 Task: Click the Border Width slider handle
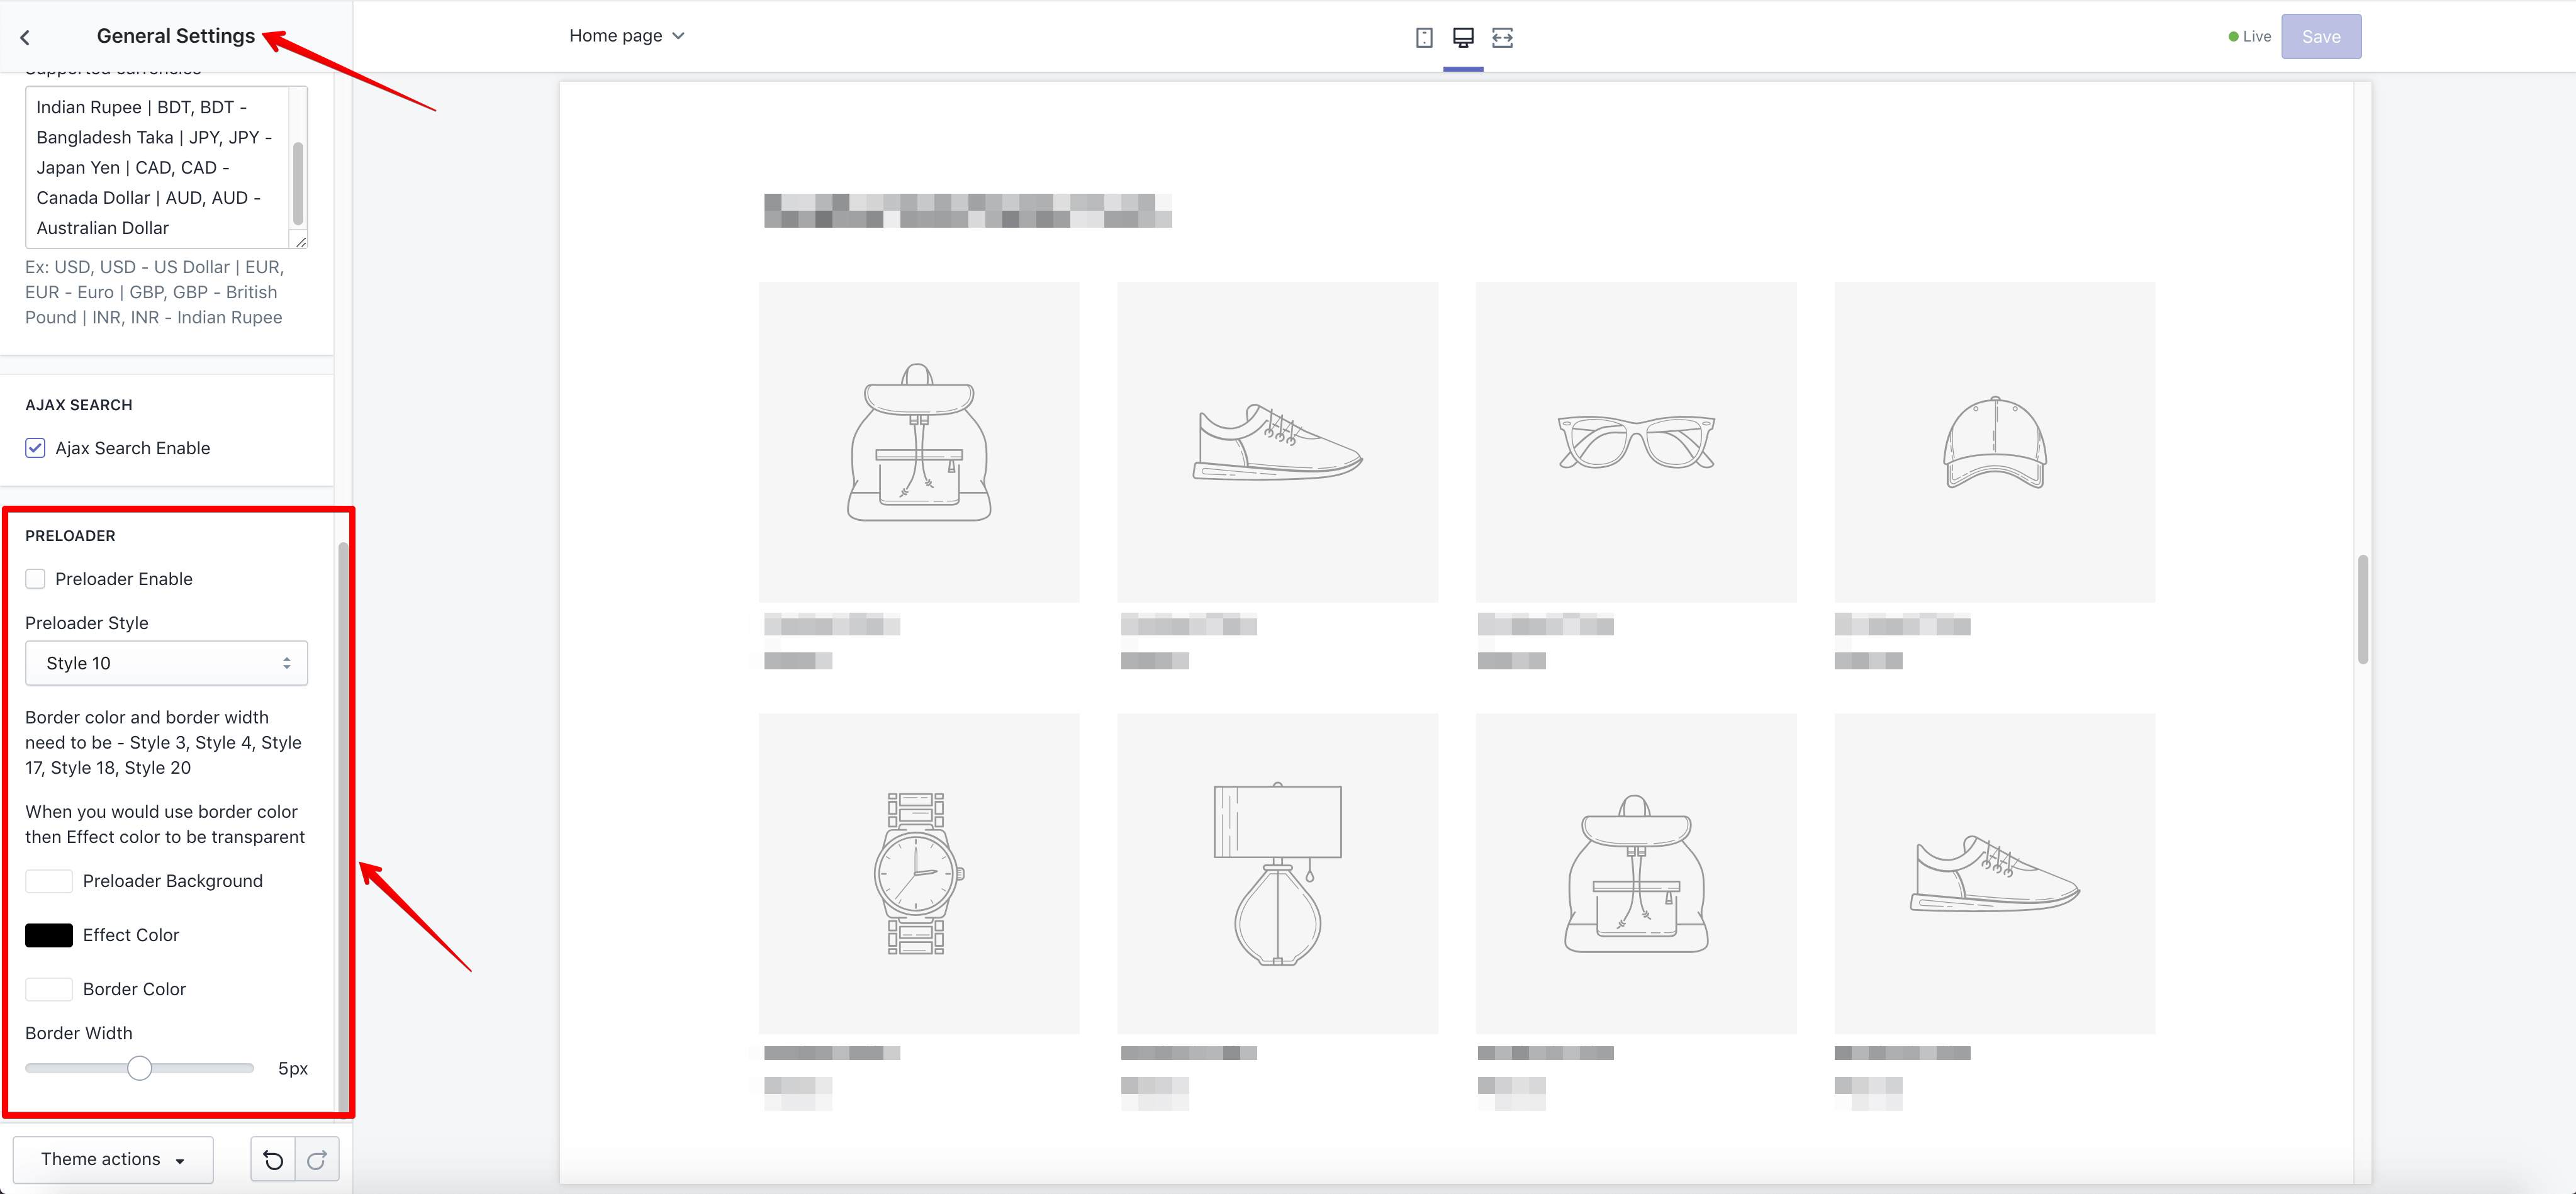click(x=140, y=1068)
